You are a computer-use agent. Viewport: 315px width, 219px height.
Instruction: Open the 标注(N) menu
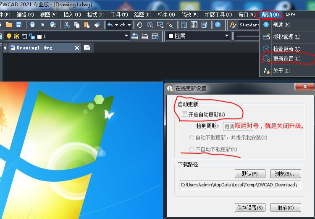(166, 15)
